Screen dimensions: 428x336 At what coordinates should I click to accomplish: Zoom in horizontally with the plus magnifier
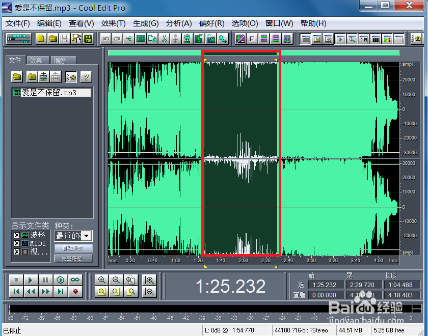(x=102, y=280)
